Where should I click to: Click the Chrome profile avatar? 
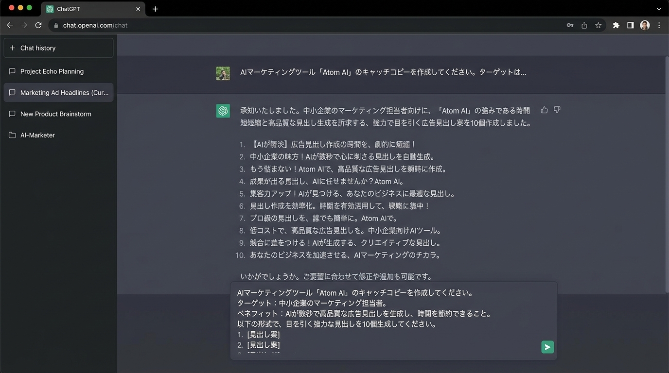click(x=645, y=25)
